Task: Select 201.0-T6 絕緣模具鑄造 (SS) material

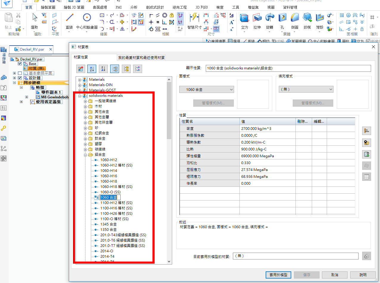Action: click(123, 240)
